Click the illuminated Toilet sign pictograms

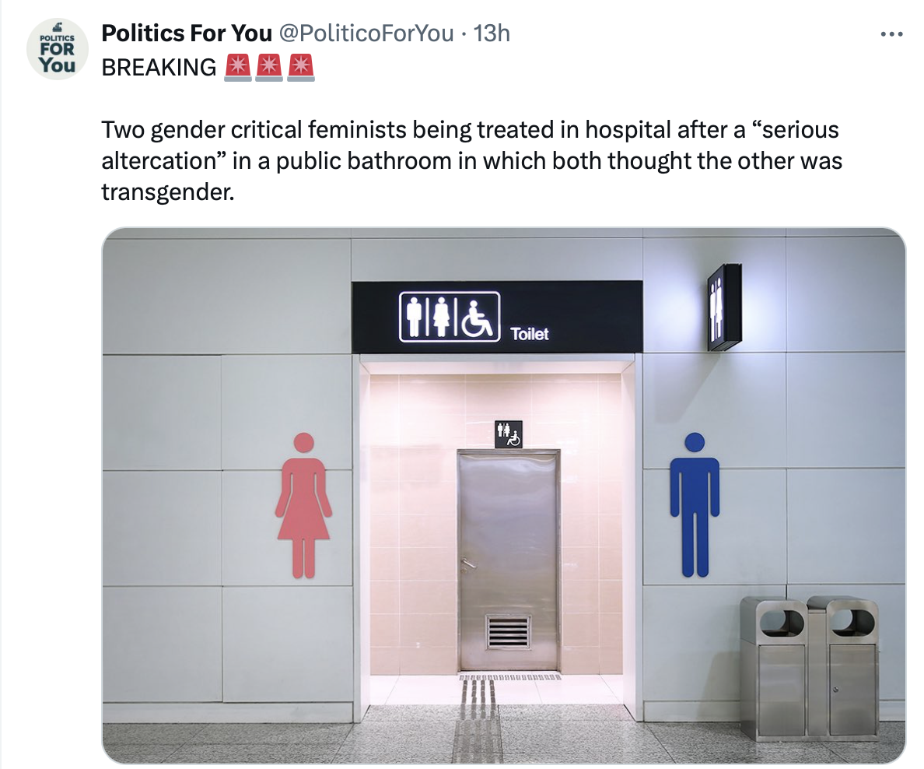click(x=450, y=317)
